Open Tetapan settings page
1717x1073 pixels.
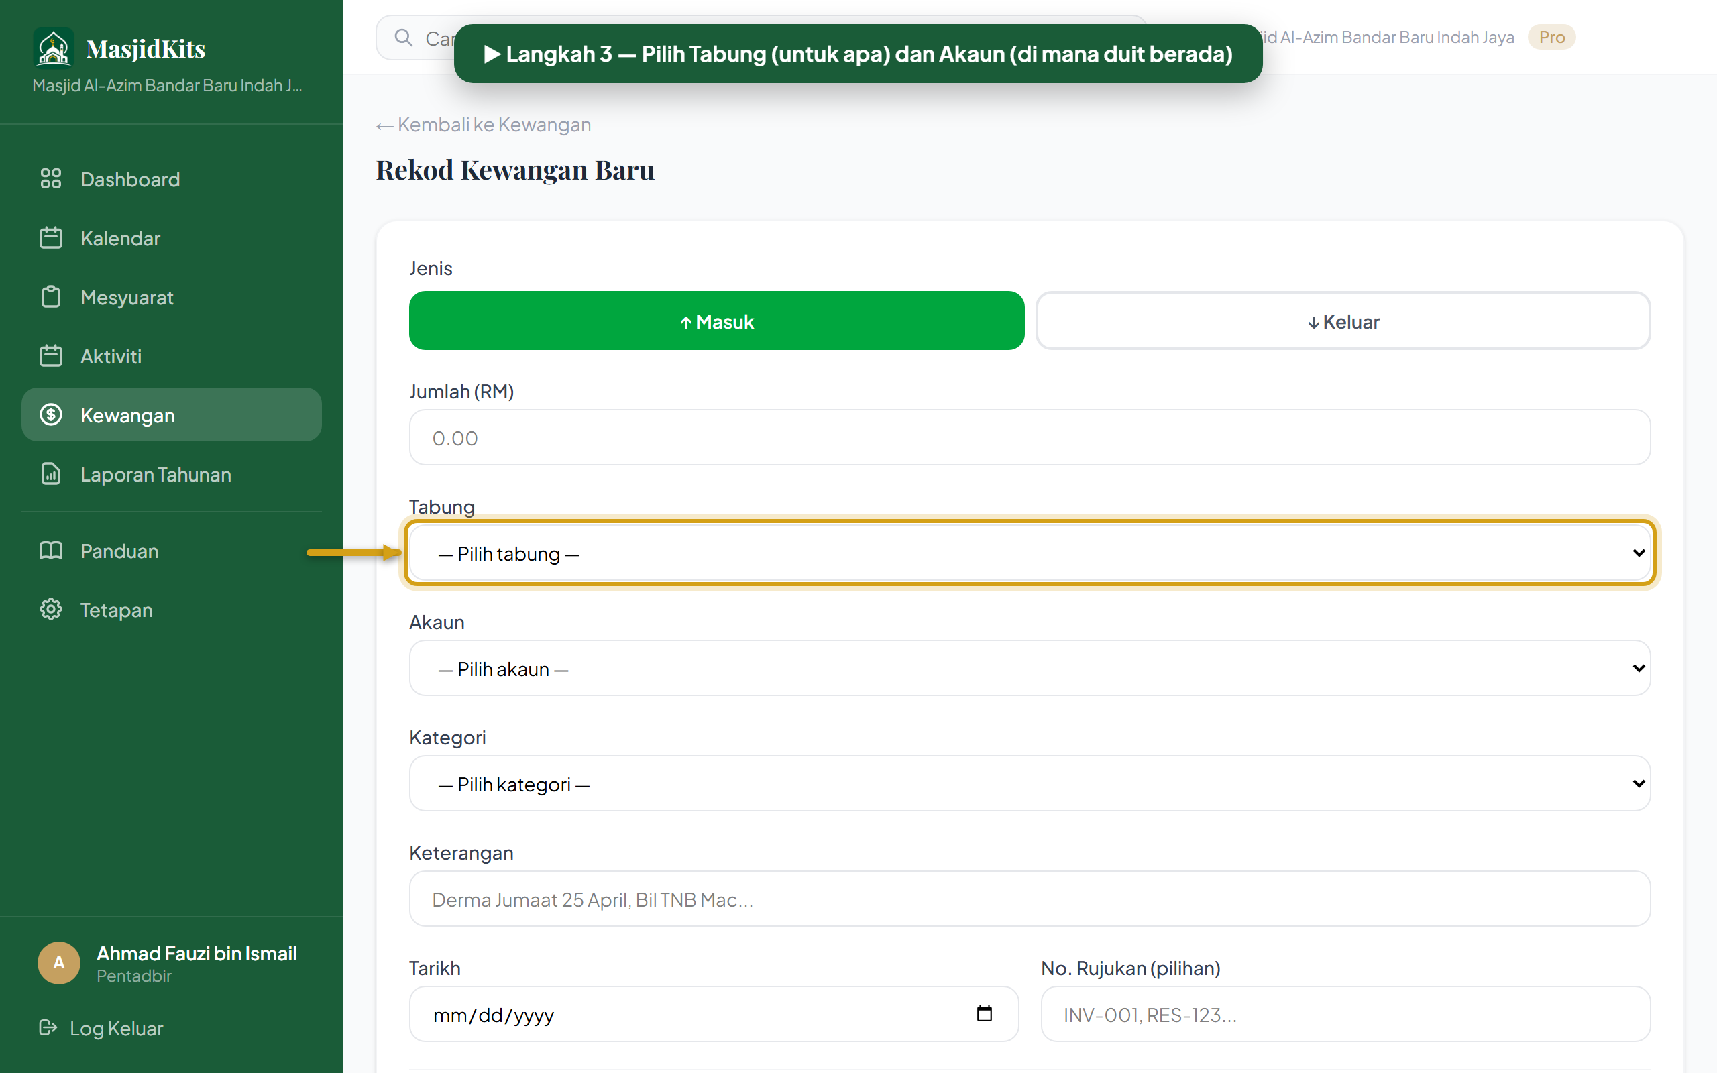tap(172, 609)
